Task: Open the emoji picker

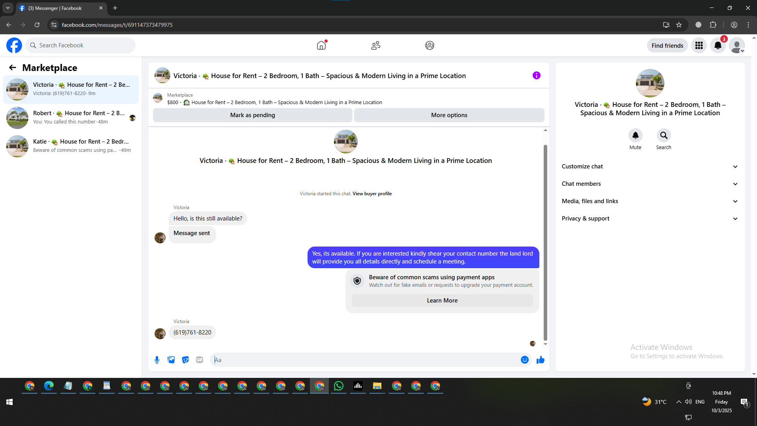Action: click(524, 360)
